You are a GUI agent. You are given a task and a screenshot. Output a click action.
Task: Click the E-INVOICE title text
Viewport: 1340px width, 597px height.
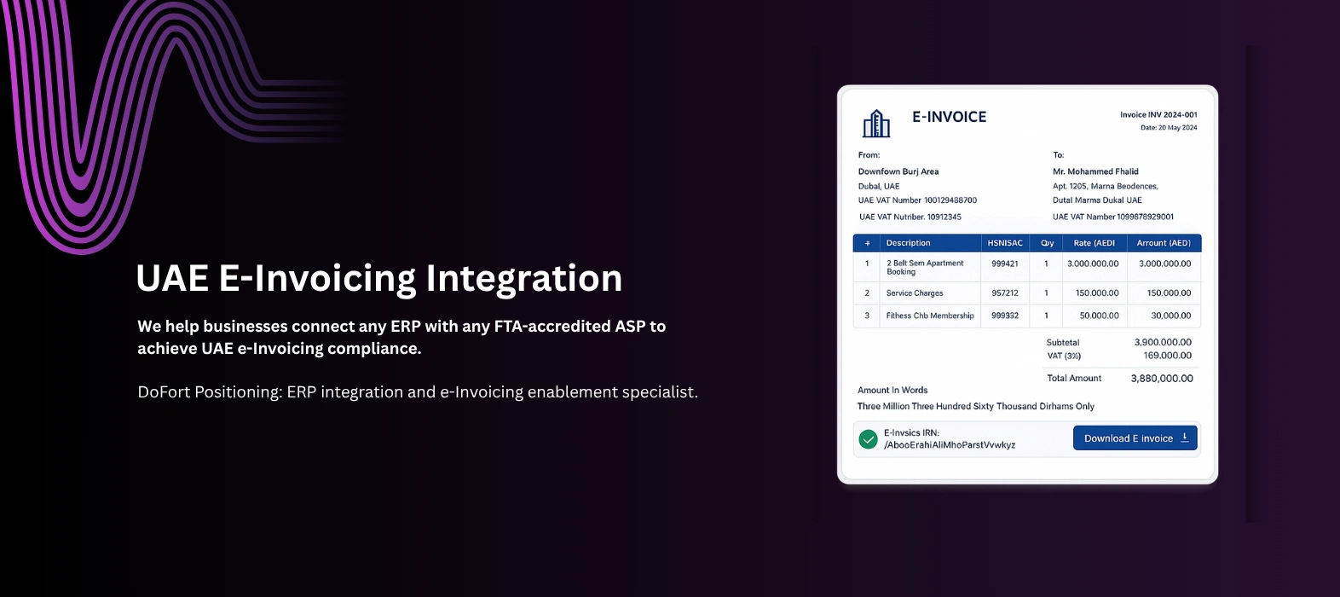(949, 117)
